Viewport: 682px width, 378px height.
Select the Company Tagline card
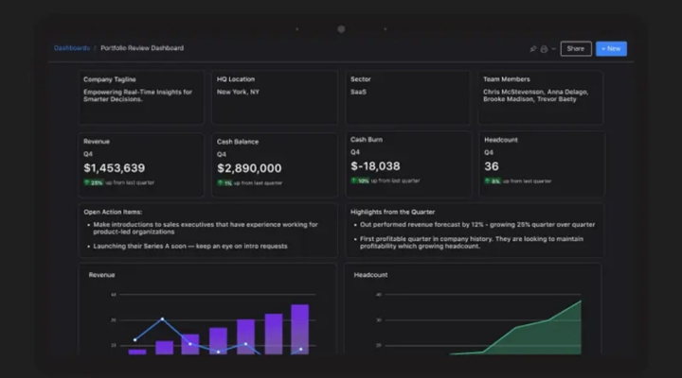pos(141,97)
